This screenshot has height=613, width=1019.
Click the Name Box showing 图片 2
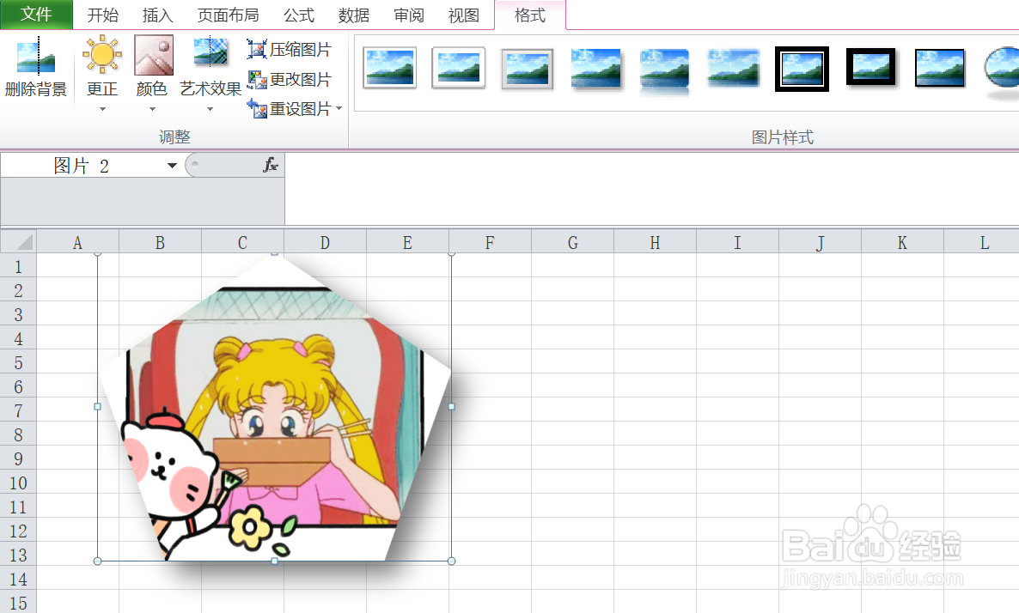82,166
